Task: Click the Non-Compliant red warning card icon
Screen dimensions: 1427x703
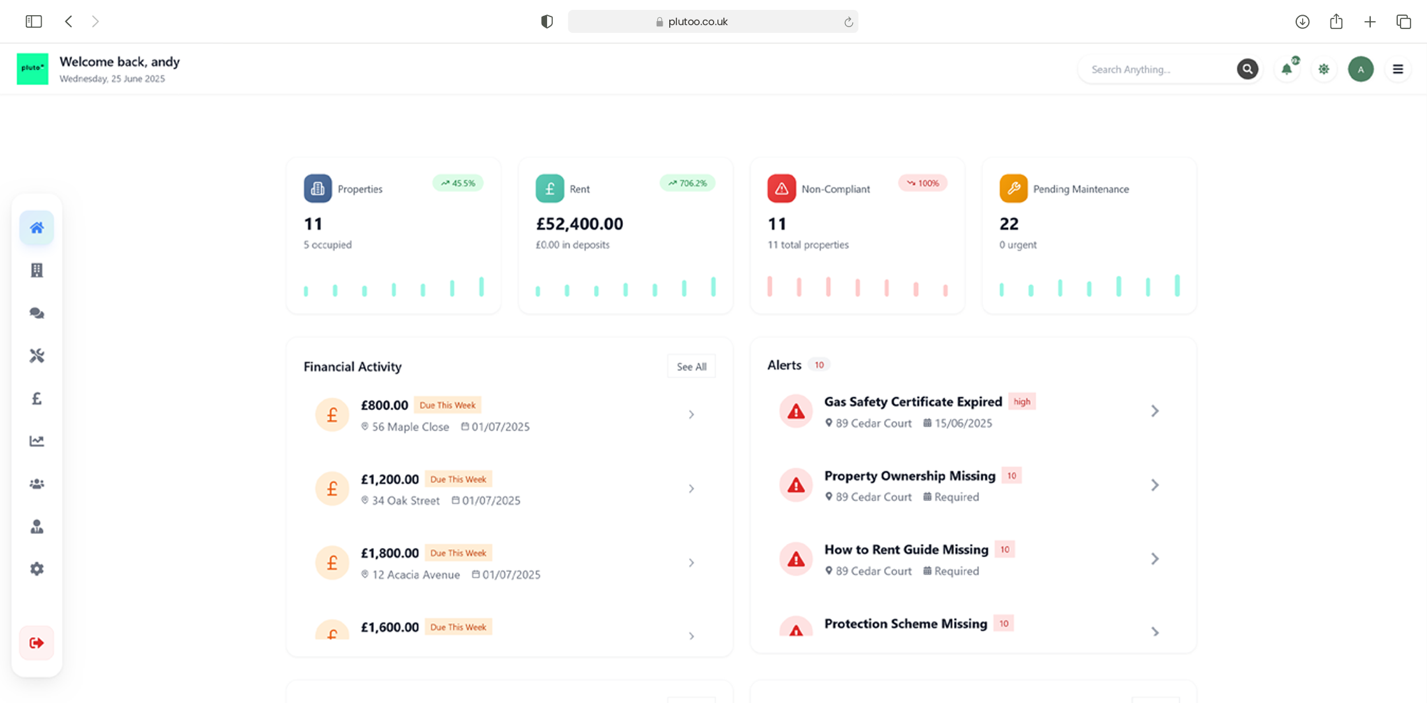Action: click(x=781, y=189)
